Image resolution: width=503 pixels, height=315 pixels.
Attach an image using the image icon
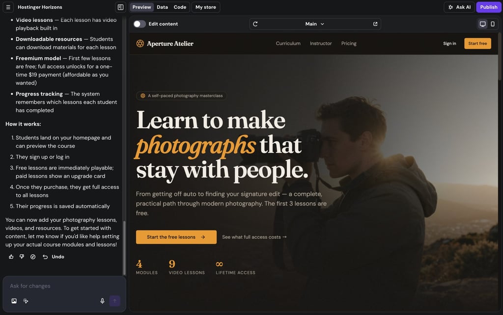point(14,301)
